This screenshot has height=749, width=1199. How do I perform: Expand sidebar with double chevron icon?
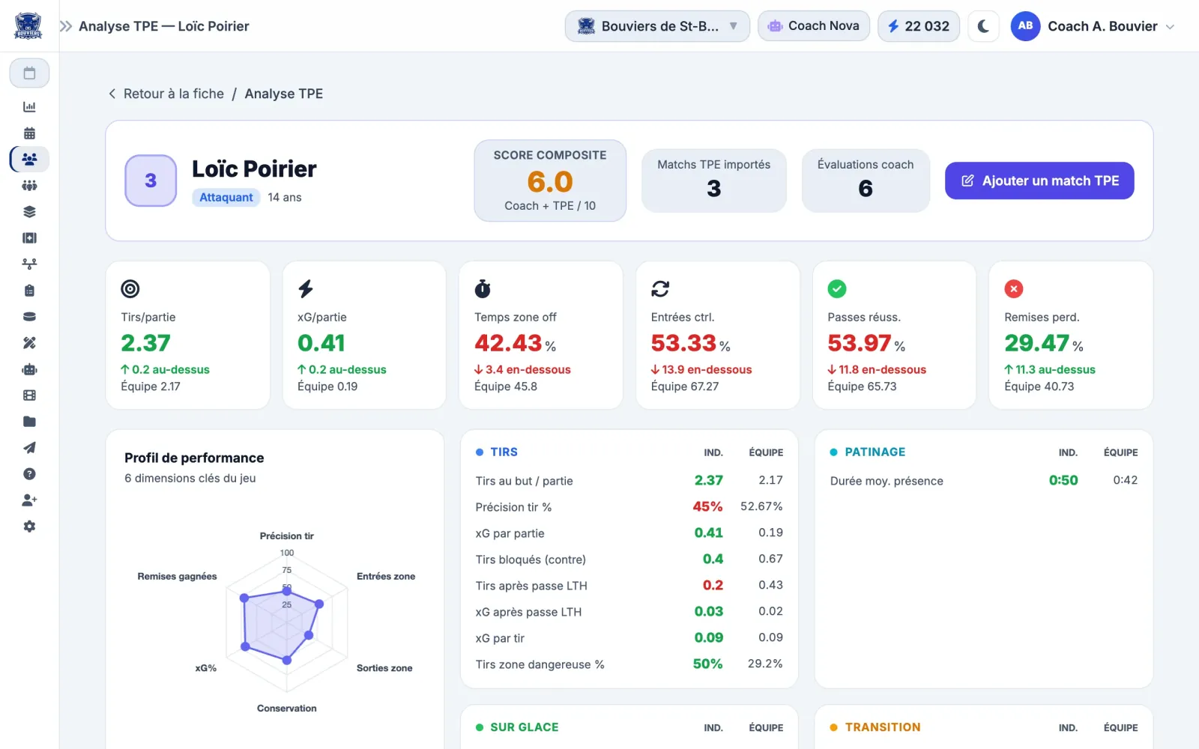point(66,26)
